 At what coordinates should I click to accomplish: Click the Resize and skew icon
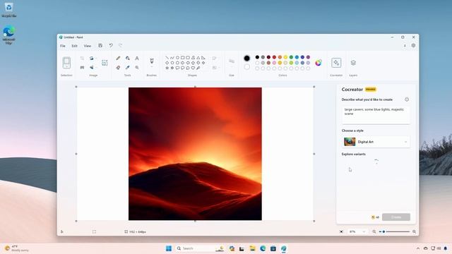tap(82, 68)
